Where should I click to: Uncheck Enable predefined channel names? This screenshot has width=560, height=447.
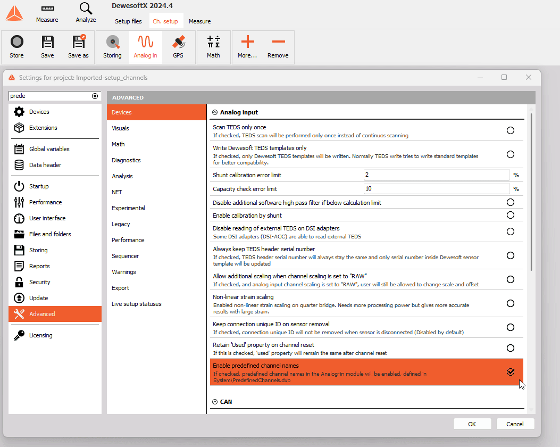tap(511, 372)
